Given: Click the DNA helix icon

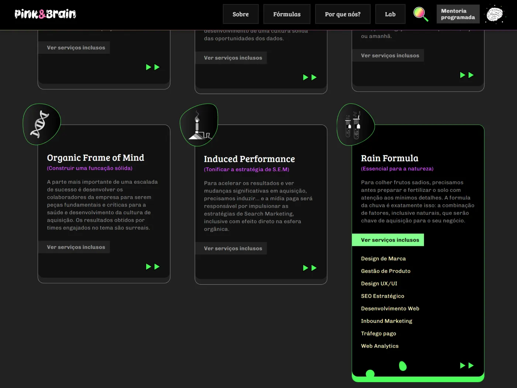Looking at the screenshot, I should pyautogui.click(x=40, y=124).
